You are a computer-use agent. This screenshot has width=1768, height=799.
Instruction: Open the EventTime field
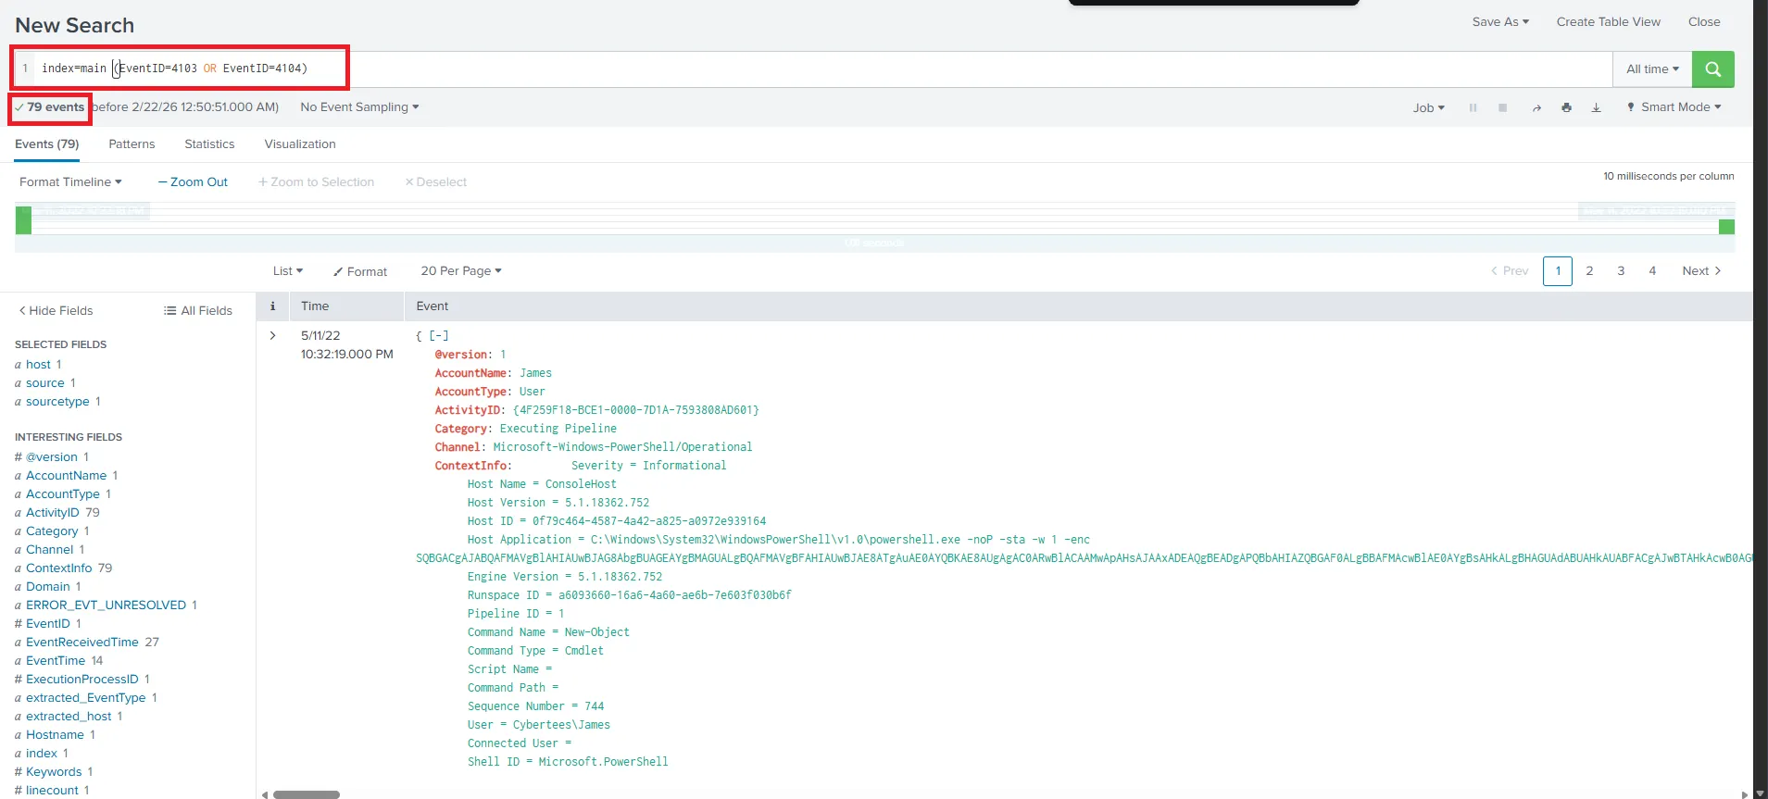(x=56, y=660)
